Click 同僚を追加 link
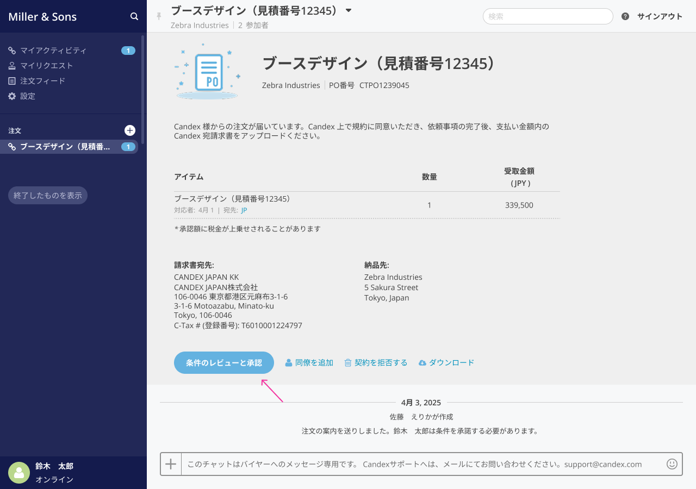This screenshot has height=489, width=696. coord(309,363)
